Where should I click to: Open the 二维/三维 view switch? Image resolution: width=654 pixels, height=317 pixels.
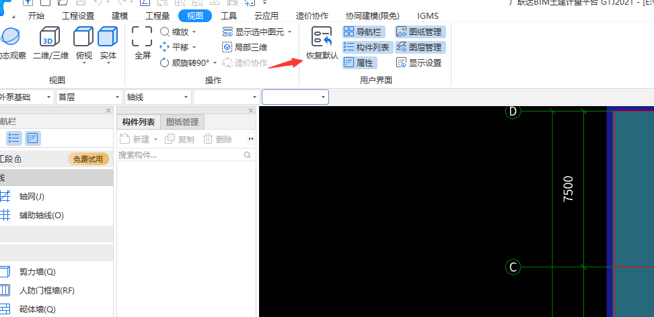(x=50, y=43)
